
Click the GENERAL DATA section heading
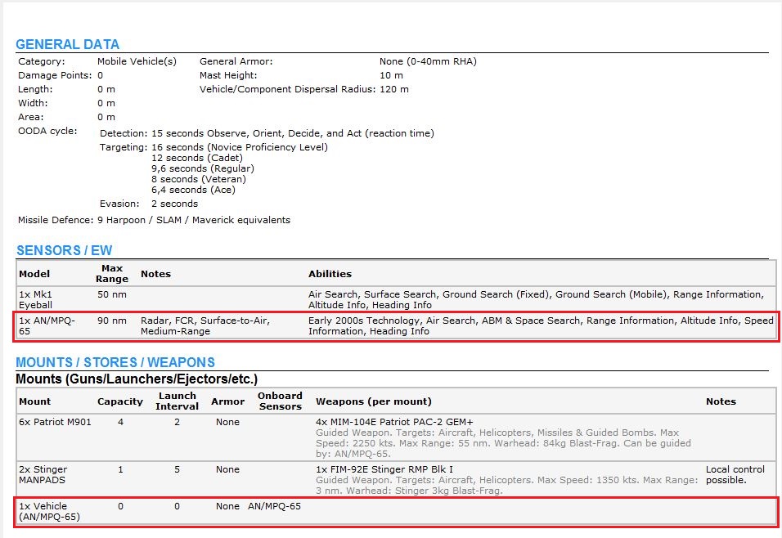click(x=67, y=44)
